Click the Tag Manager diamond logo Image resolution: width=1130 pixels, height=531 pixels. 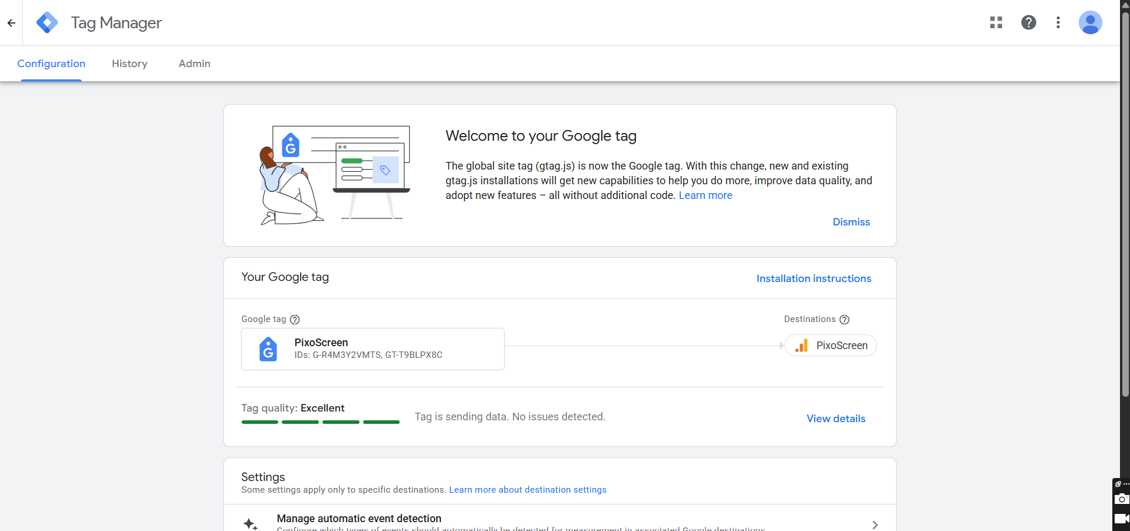click(47, 23)
